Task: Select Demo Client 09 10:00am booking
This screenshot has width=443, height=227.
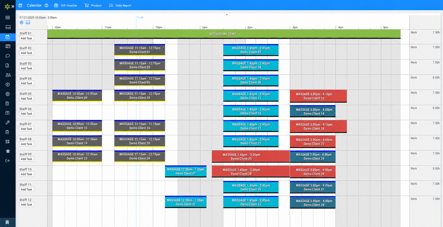Action: 77,96
